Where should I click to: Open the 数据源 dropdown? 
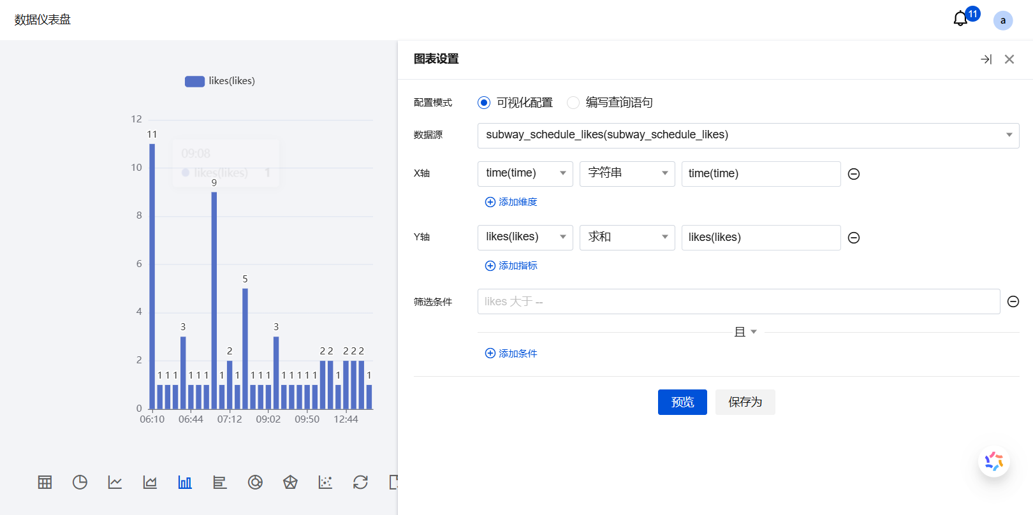click(748, 135)
